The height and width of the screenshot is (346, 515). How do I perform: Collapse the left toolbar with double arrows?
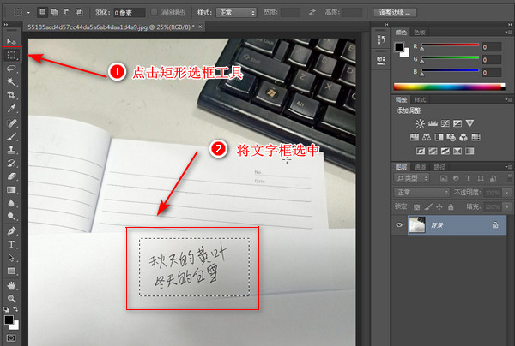[6, 24]
